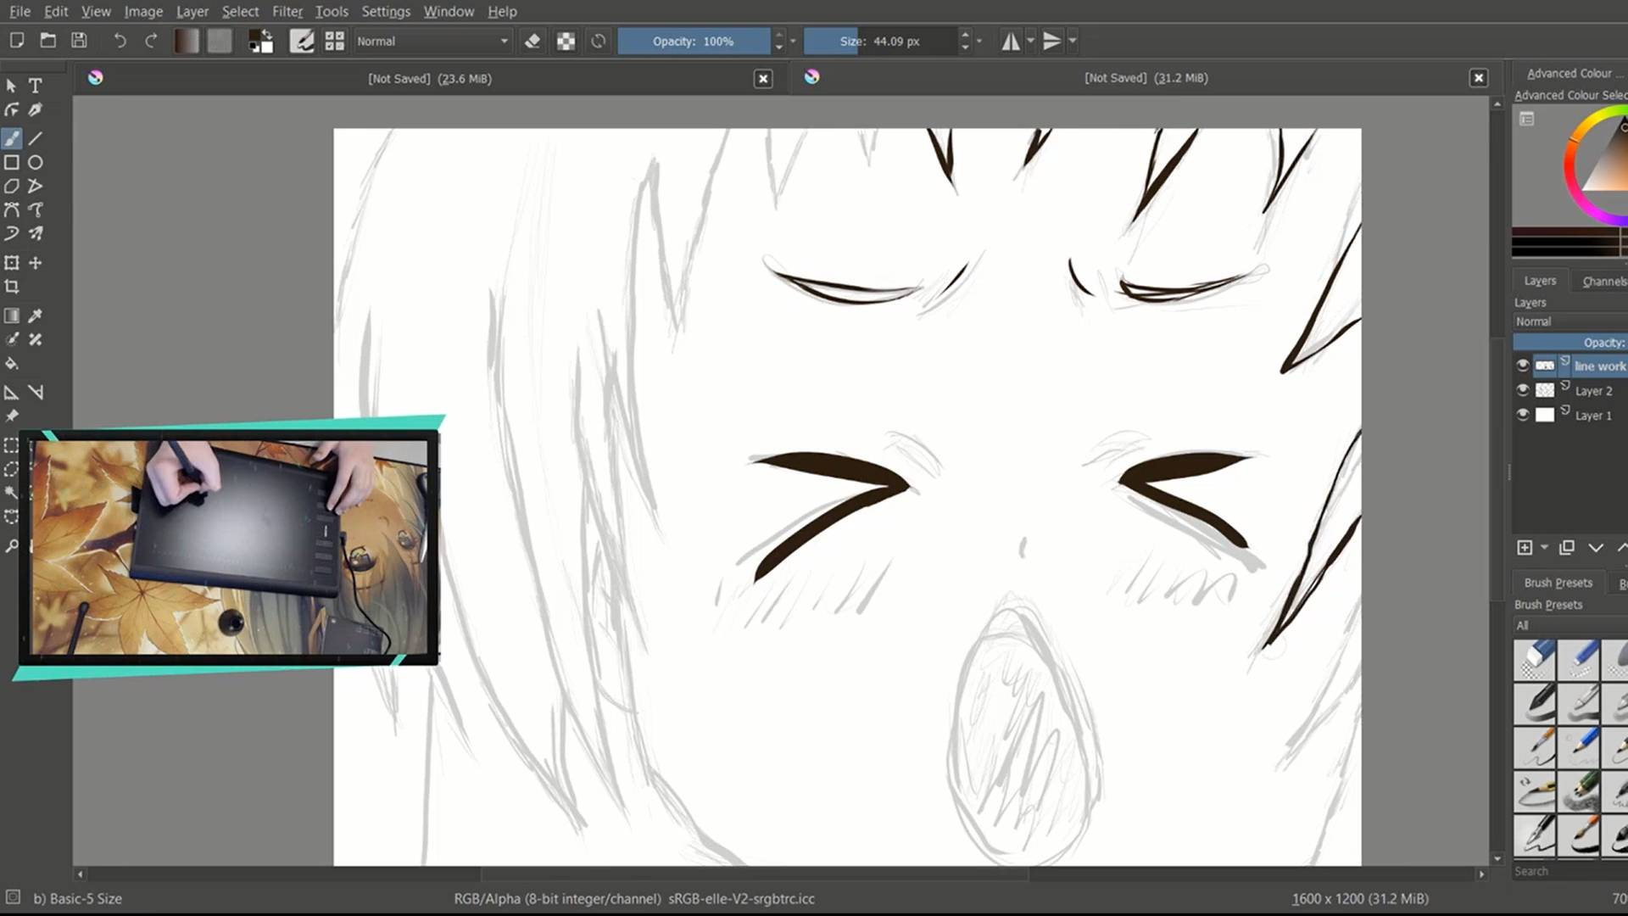Choose the Ellipse shape tool
This screenshot has height=916, width=1628.
[x=36, y=162]
